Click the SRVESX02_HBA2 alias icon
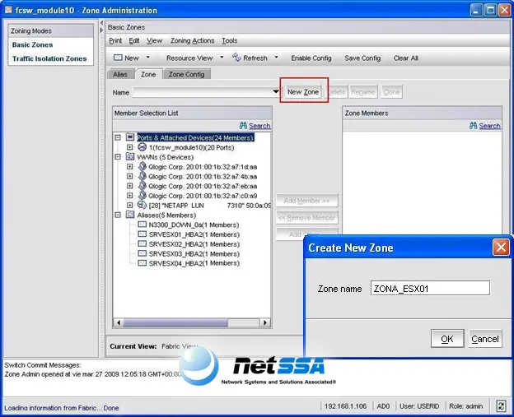The image size is (514, 417). click(142, 243)
